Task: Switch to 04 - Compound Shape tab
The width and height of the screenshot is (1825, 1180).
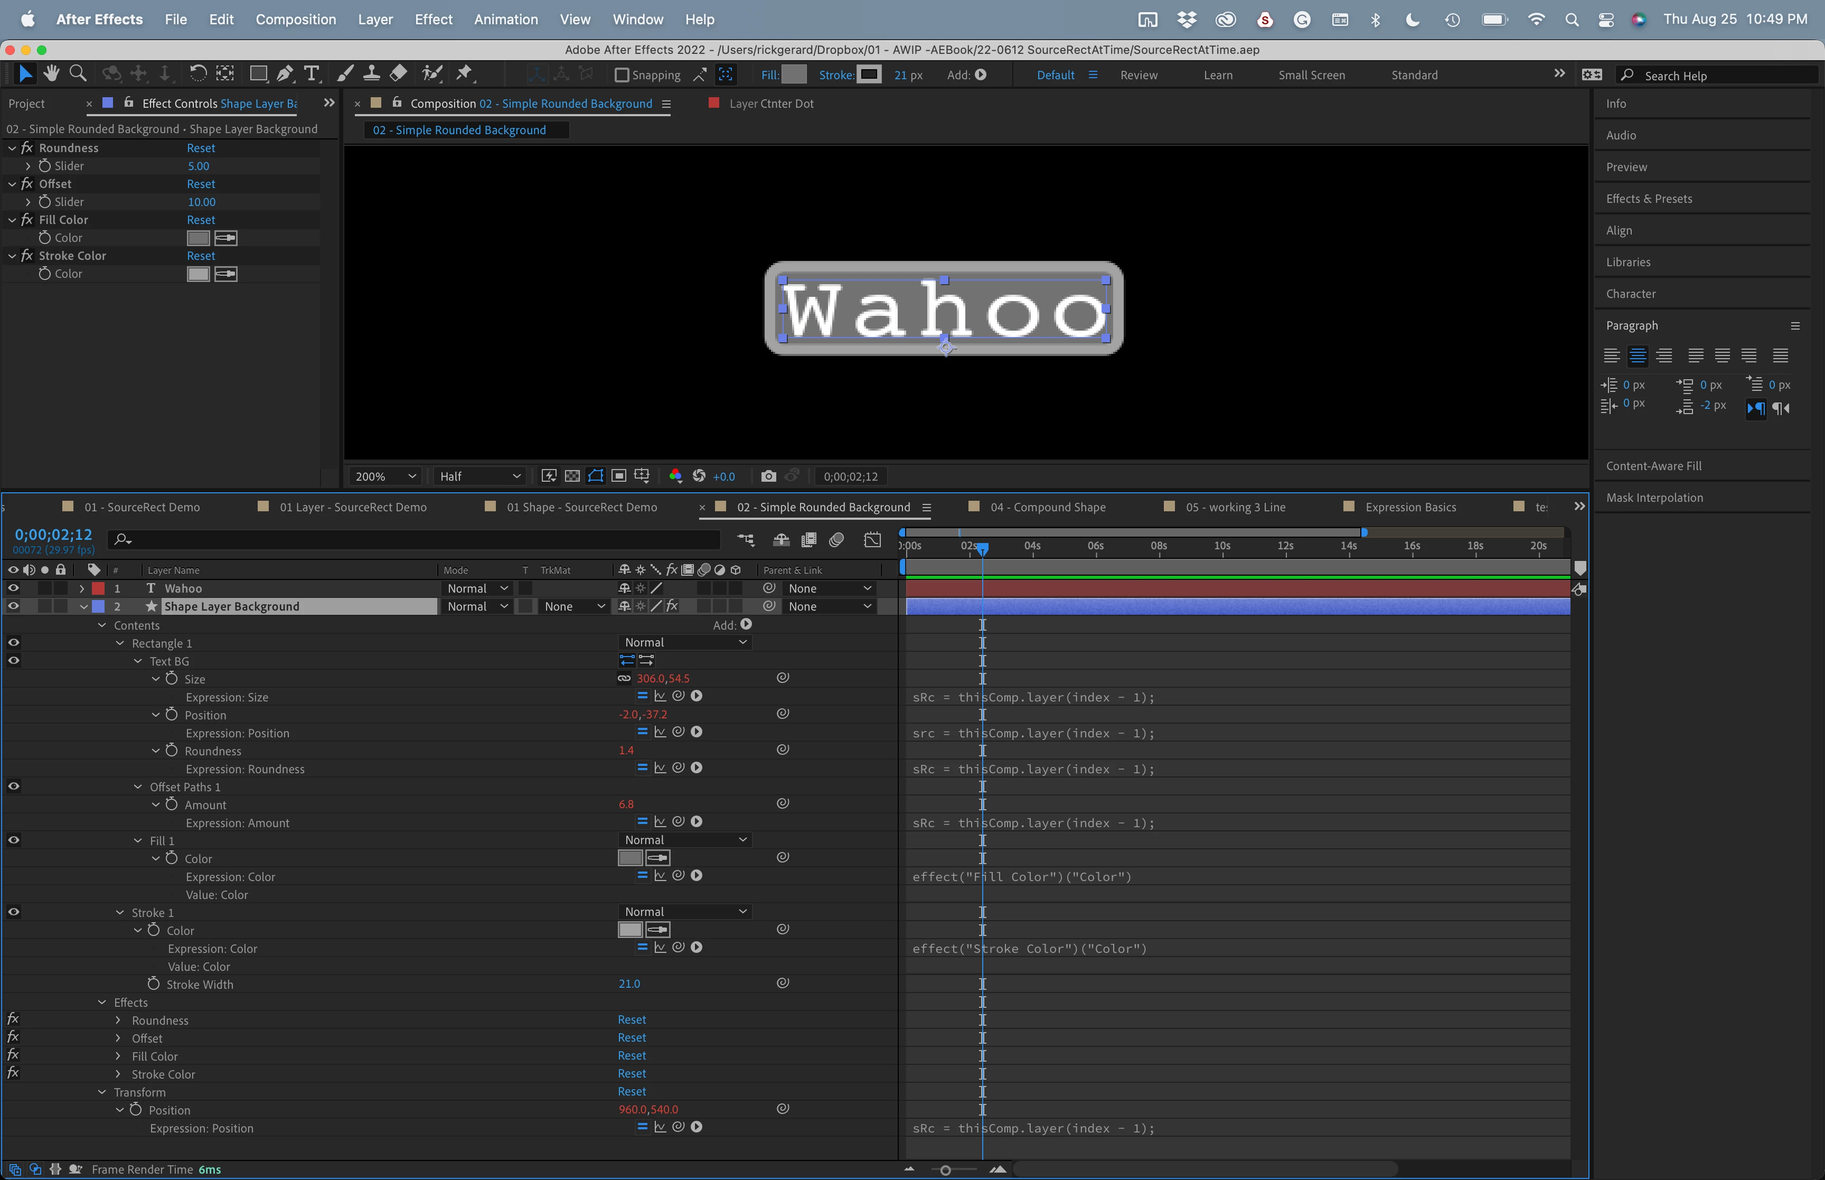Action: (1047, 507)
